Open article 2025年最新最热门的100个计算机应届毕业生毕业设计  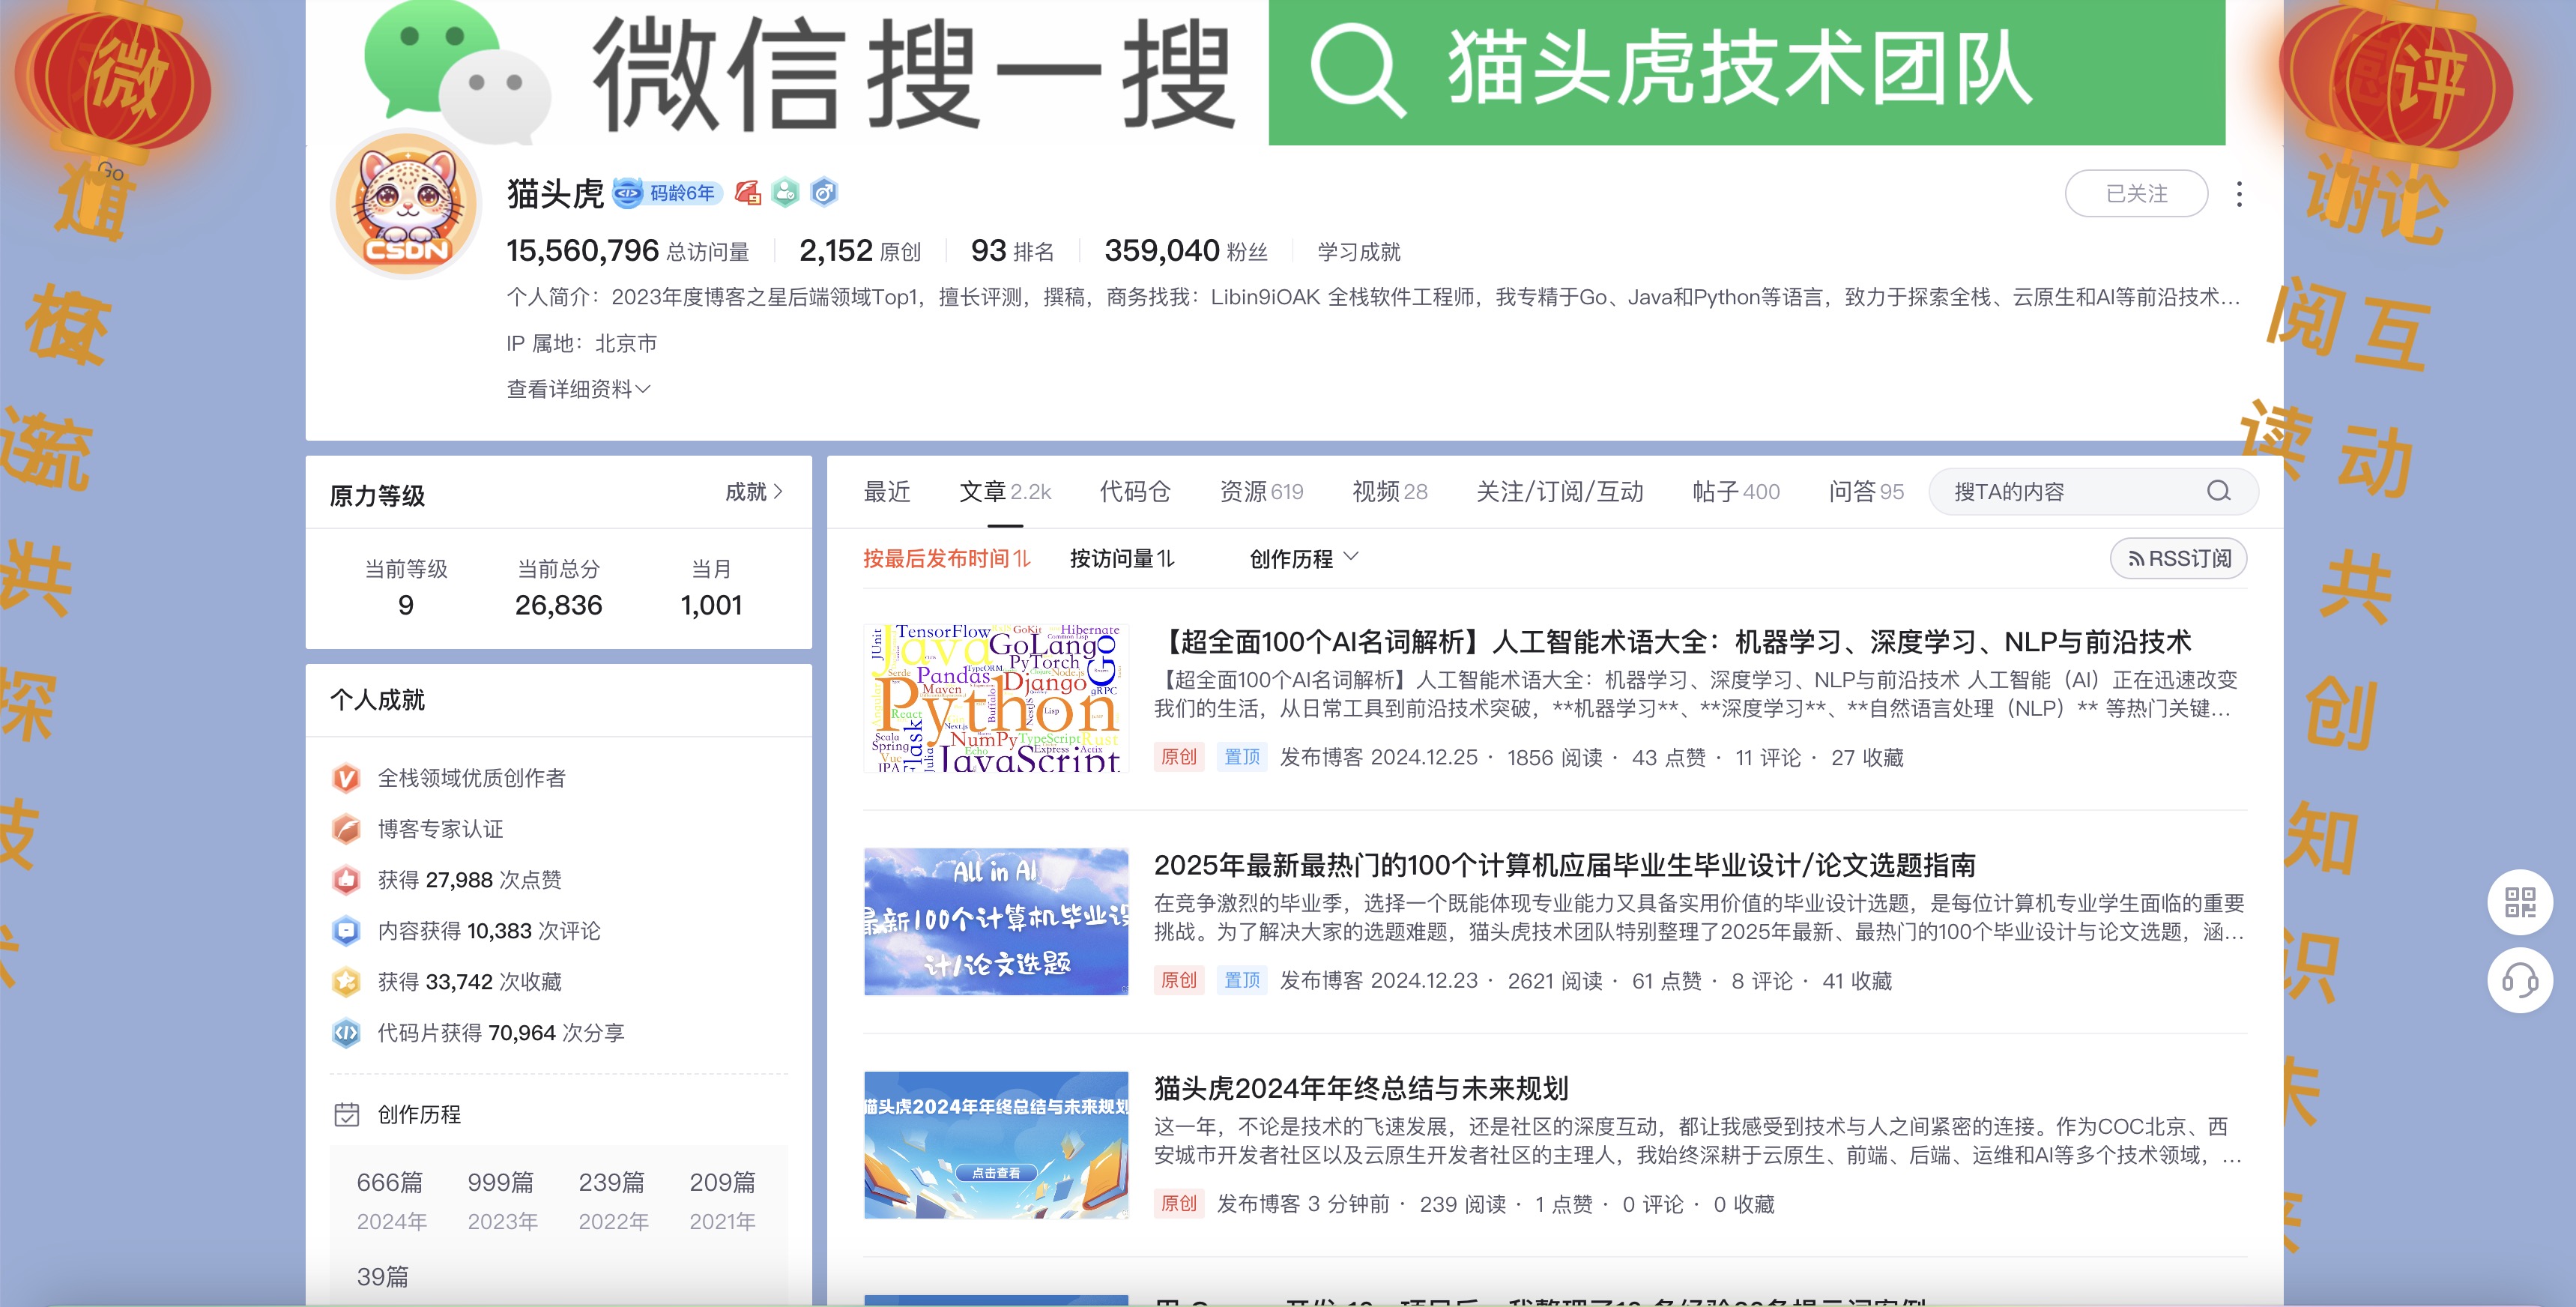tap(1565, 865)
